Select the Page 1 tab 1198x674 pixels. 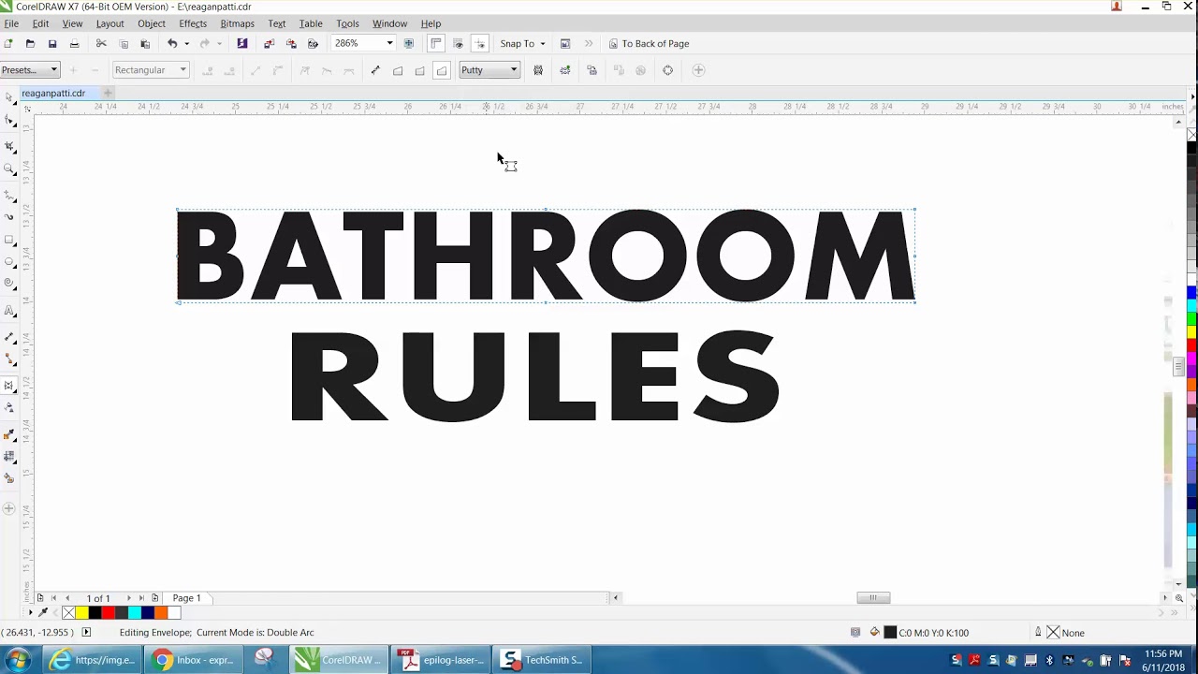coord(186,598)
